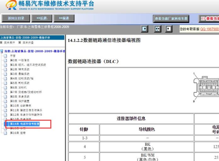Open chapter 第6章 engine
The width and height of the screenshot is (219, 161).
click(18, 88)
